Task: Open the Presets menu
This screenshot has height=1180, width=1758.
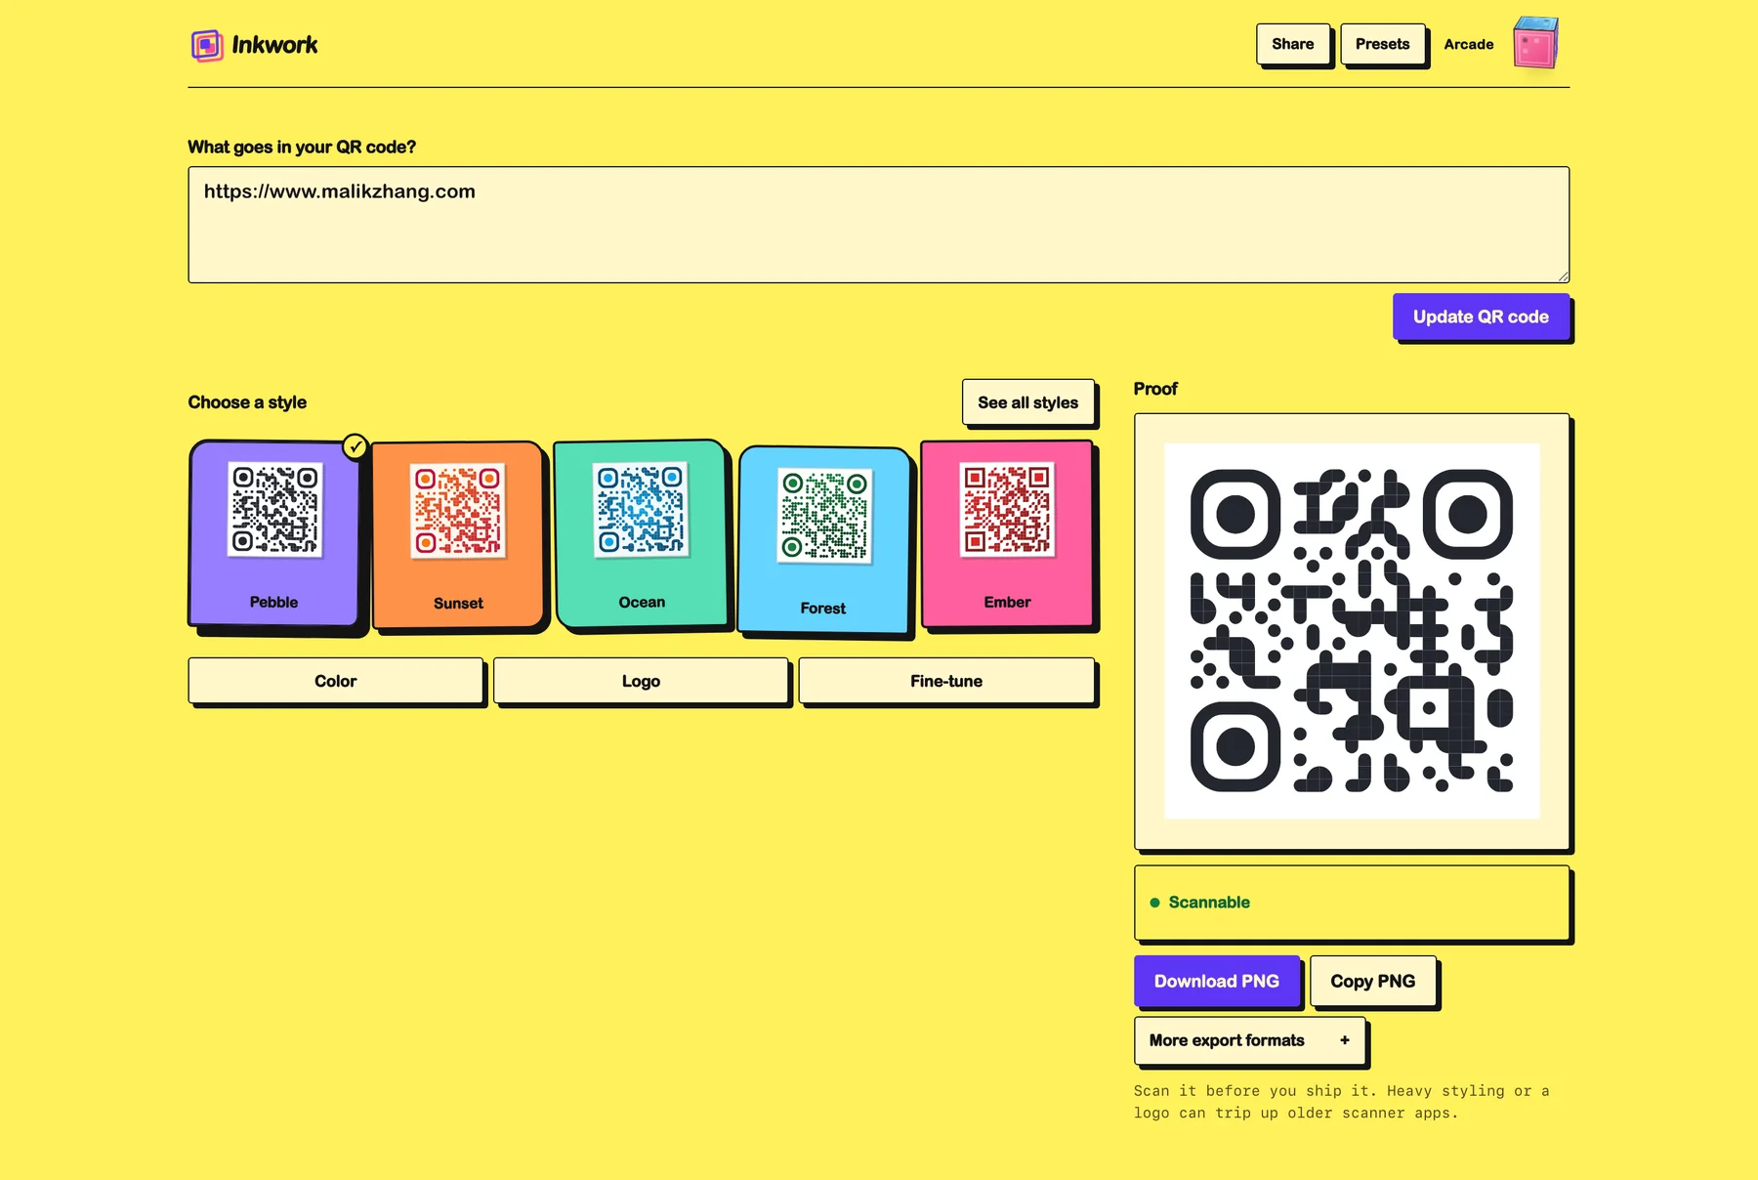Action: [1382, 44]
